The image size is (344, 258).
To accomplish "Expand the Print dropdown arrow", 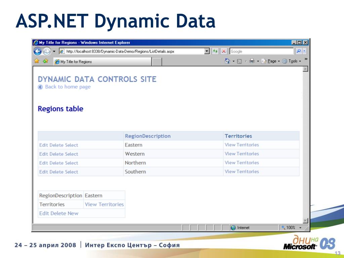I will (258, 61).
